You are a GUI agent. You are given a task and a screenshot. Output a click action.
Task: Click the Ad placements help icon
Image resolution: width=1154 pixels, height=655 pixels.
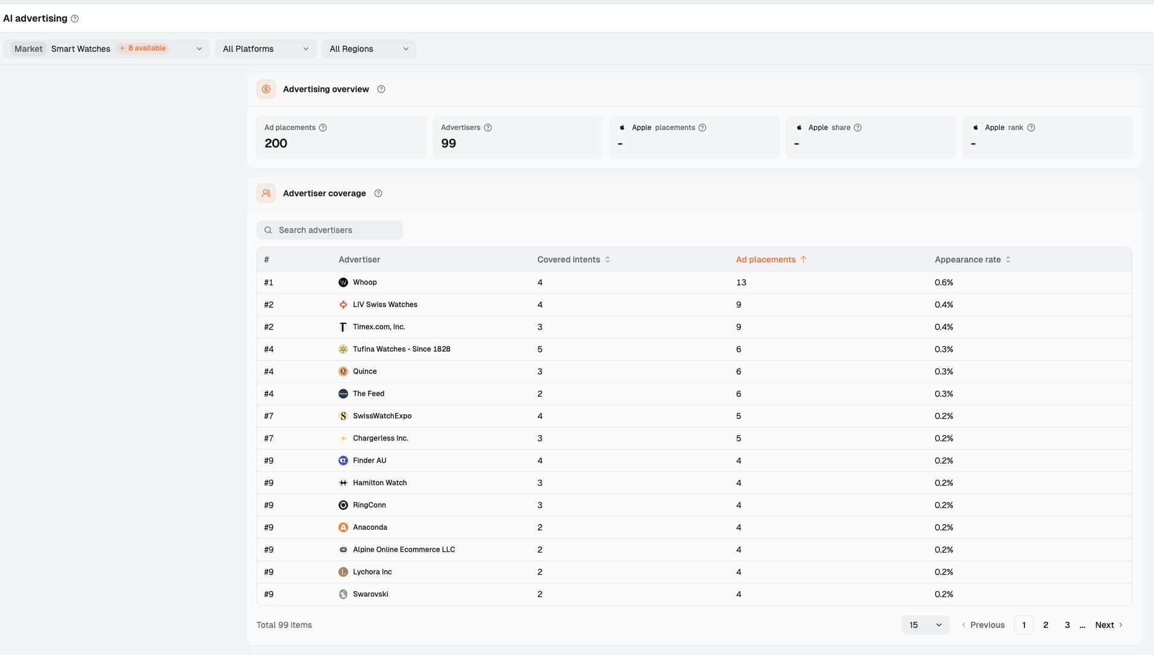tap(323, 128)
